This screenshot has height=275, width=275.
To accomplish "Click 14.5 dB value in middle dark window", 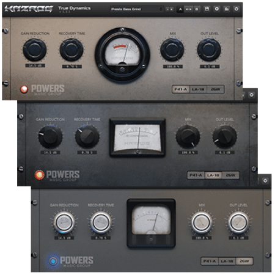I will pos(50,153).
